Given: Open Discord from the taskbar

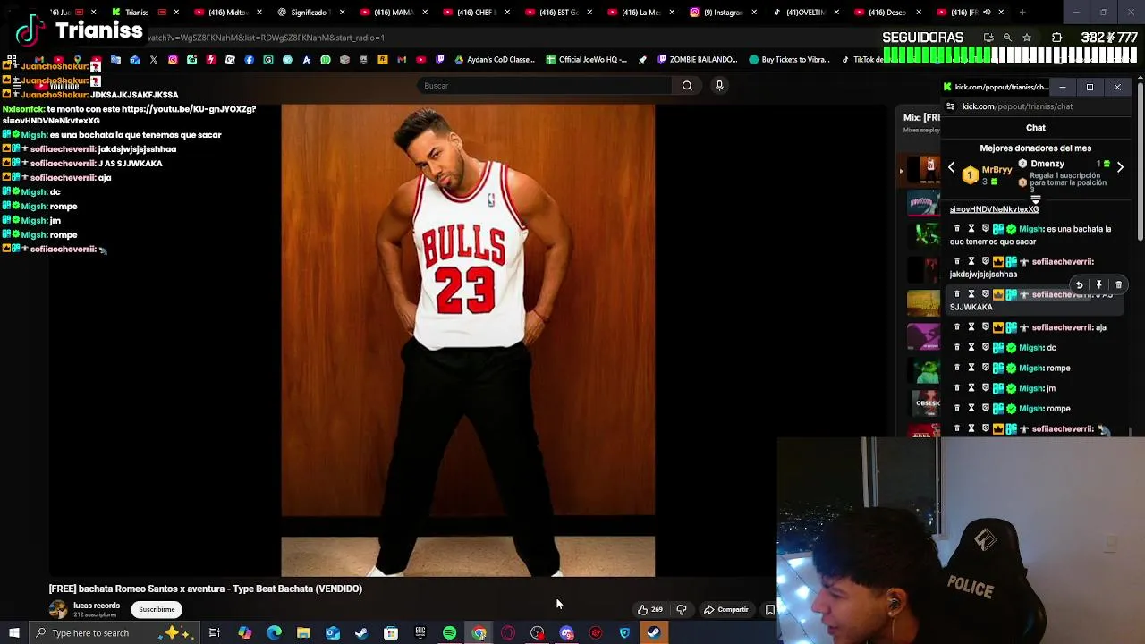Looking at the screenshot, I should (567, 633).
